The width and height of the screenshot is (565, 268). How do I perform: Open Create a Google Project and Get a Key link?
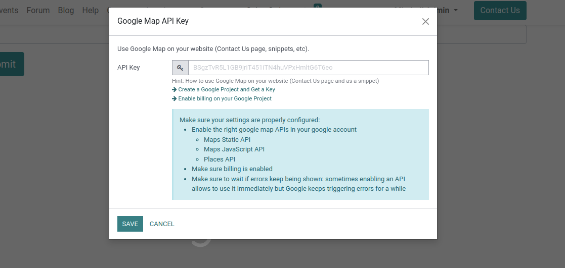(227, 89)
